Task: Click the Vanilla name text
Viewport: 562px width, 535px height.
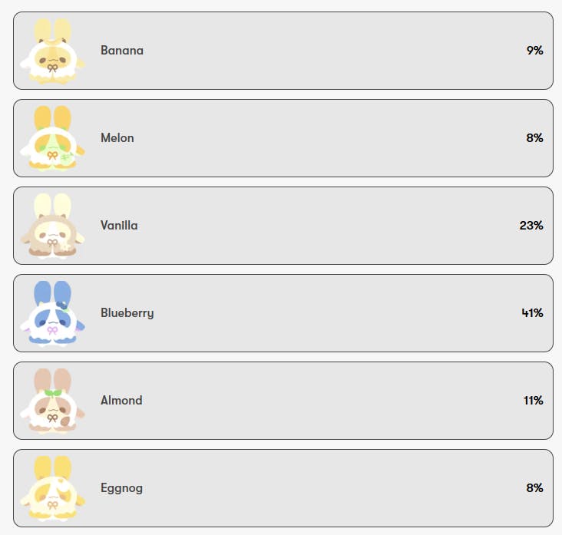Action: 119,226
